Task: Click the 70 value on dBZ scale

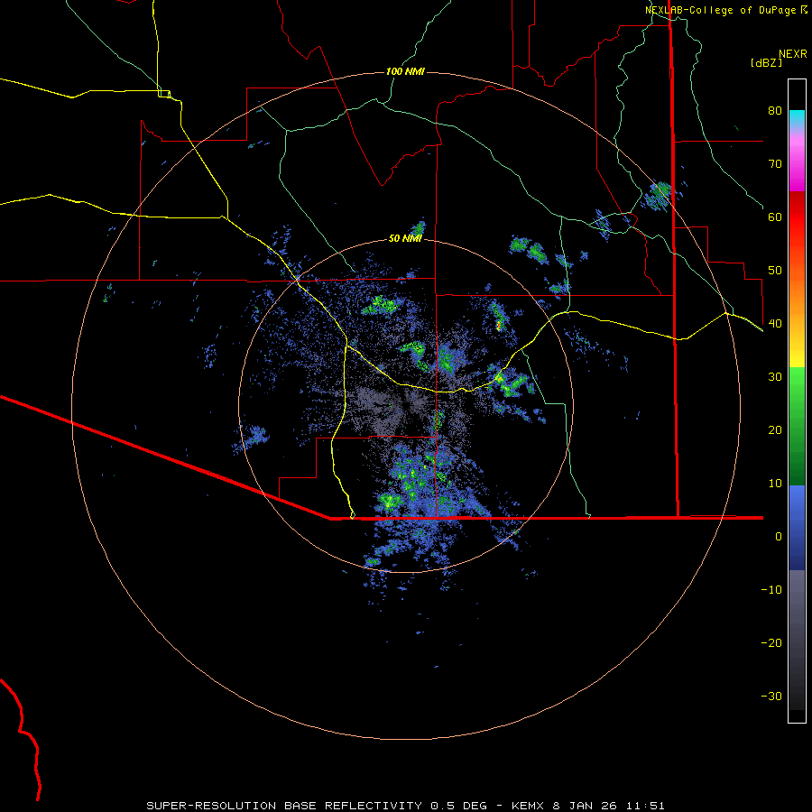Action: pos(775,163)
